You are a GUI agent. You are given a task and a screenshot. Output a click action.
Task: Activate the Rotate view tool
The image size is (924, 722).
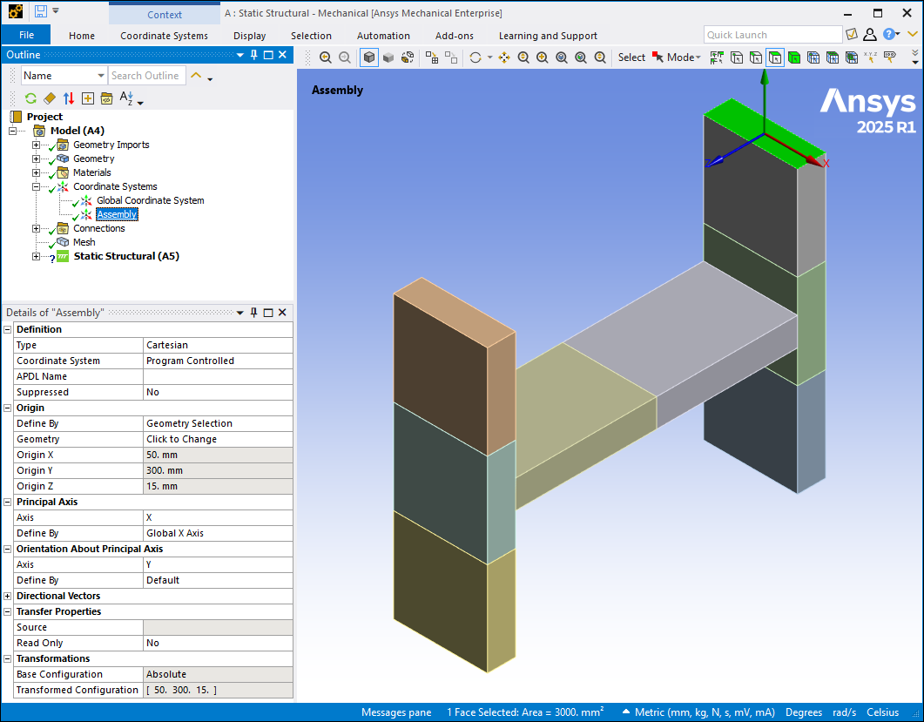[476, 57]
